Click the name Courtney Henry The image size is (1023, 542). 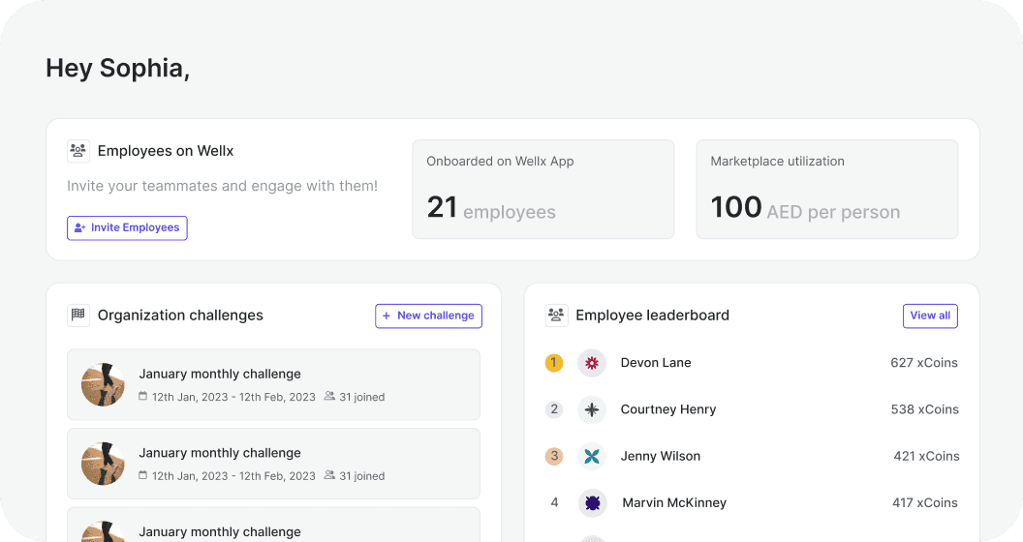click(668, 409)
